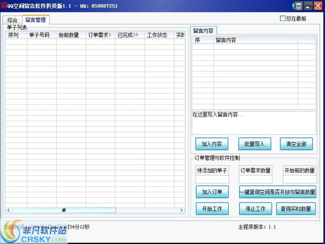Click the 序 column header in 留言内容 list
Viewport: 325px width, 244px height.
(x=203, y=40)
